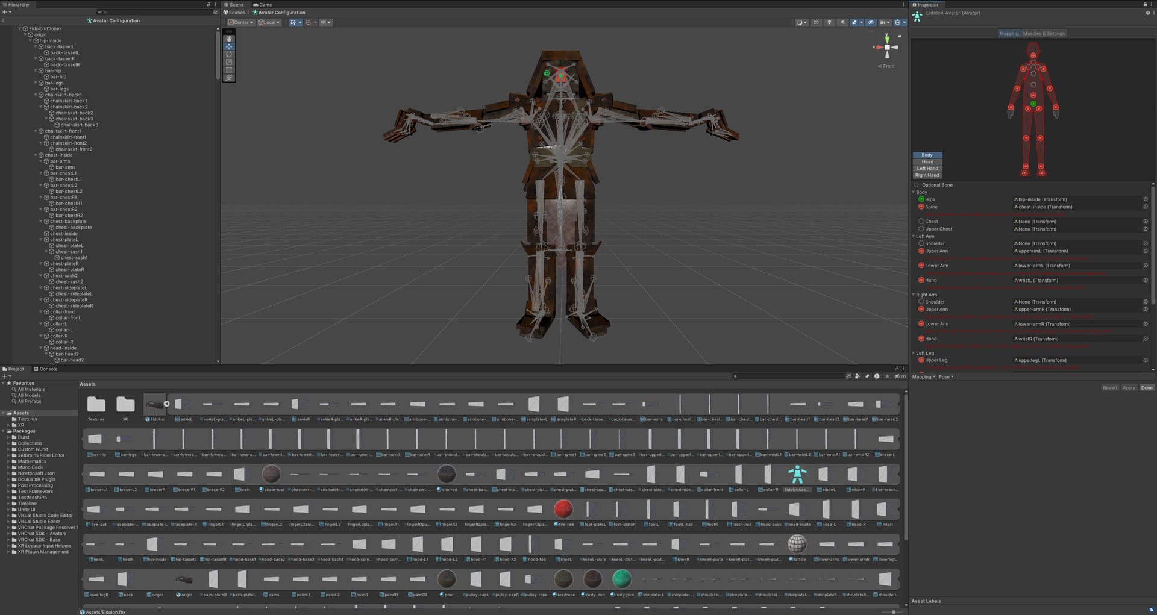Click the fire-red material thumbnail
This screenshot has height=615, width=1157.
point(563,509)
